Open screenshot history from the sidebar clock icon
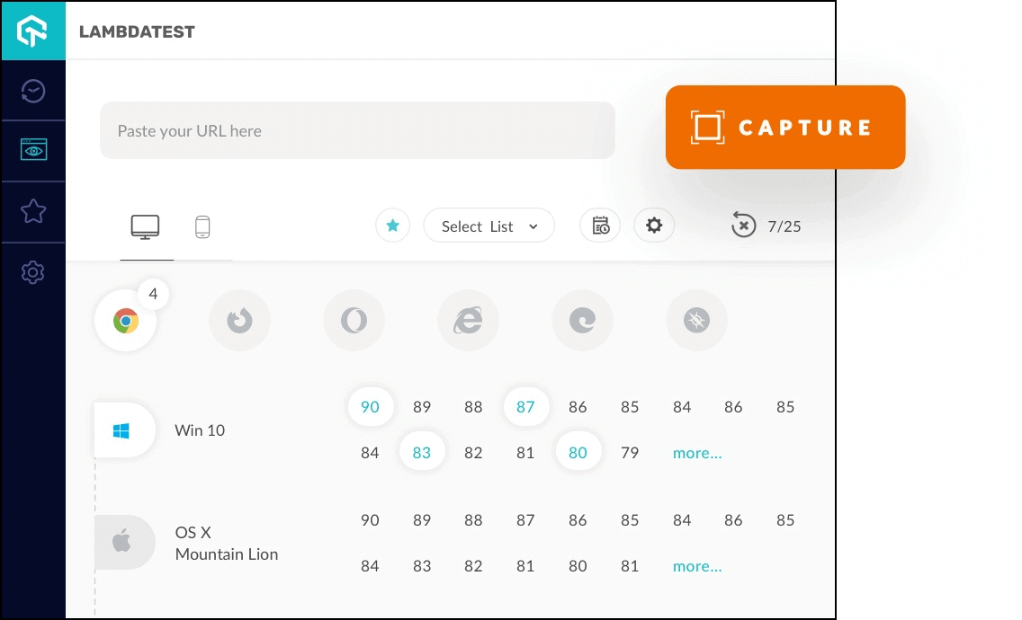This screenshot has width=1022, height=620. 32,90
